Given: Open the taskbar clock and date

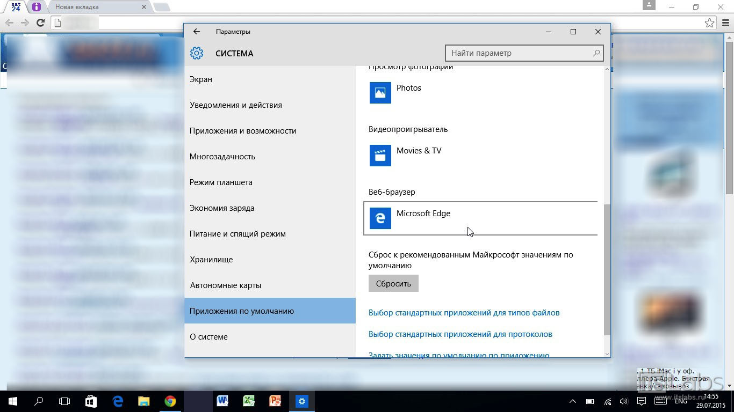Looking at the screenshot, I should pos(711,401).
